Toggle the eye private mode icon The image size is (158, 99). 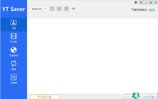click(x=73, y=9)
